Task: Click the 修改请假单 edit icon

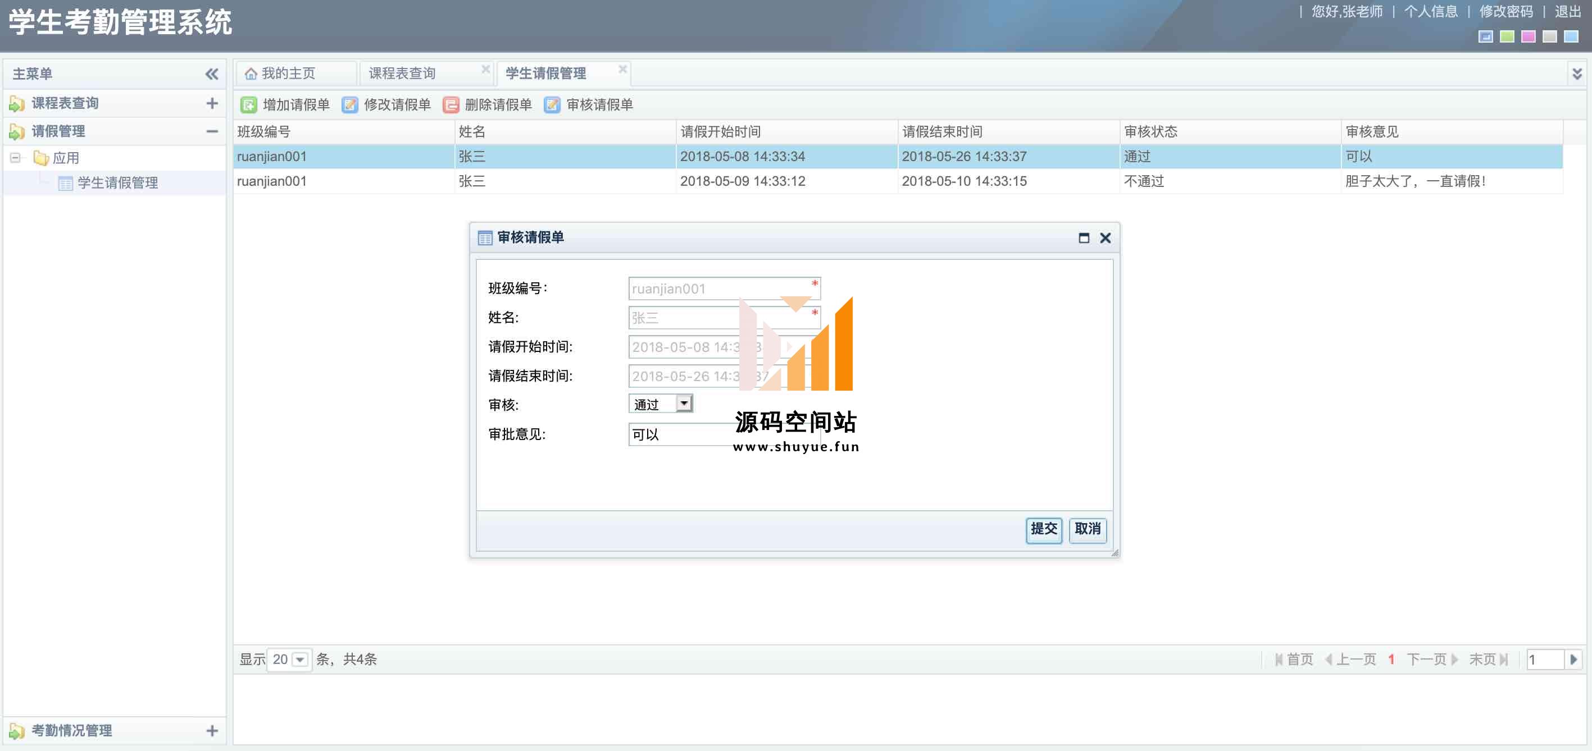Action: coord(350,105)
